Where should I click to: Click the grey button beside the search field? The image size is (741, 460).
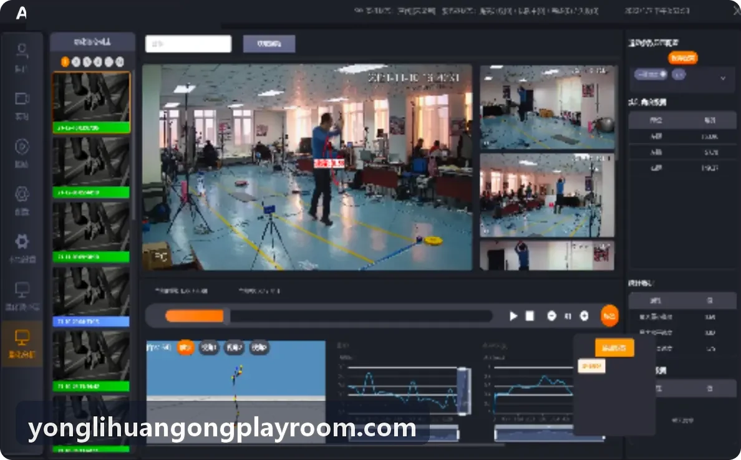269,44
